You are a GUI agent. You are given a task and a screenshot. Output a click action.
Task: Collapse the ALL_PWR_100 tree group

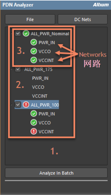click(11, 105)
